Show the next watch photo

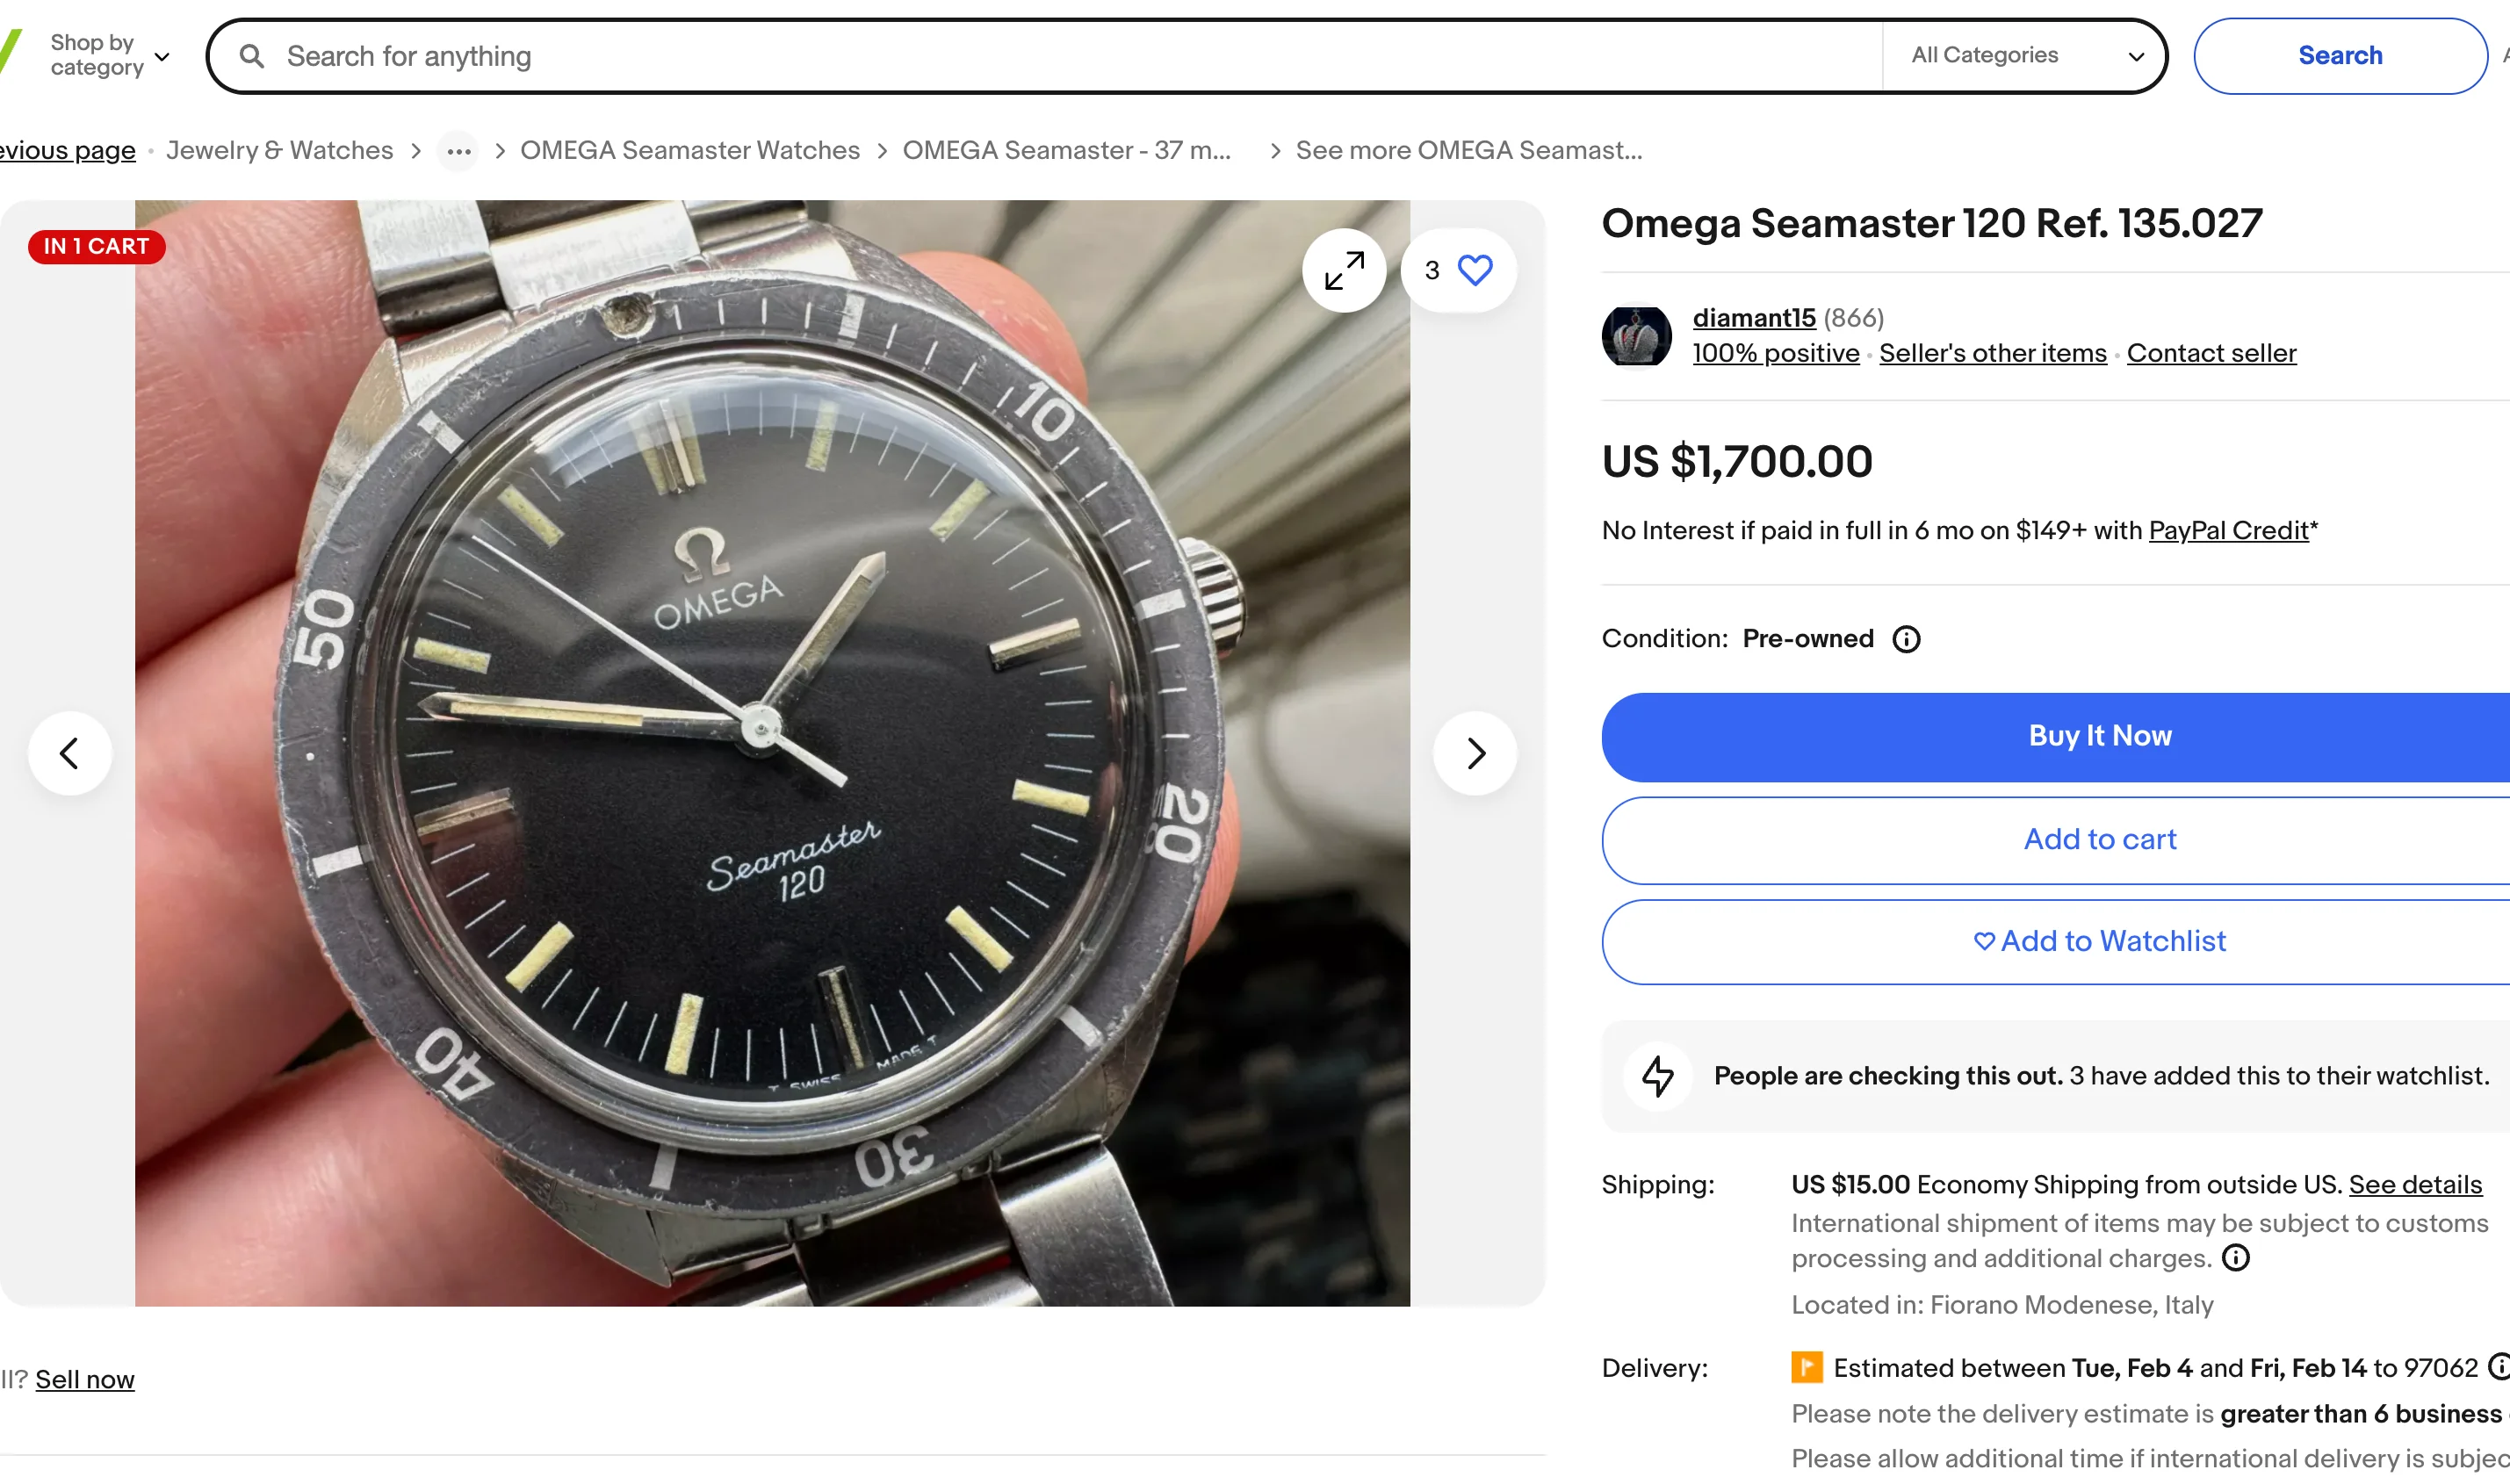[x=1474, y=753]
